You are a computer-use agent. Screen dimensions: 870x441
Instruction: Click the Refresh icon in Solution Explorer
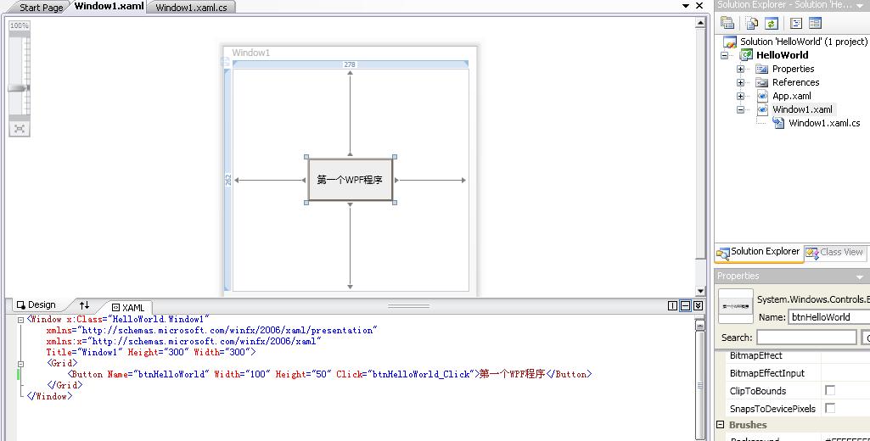[x=772, y=24]
